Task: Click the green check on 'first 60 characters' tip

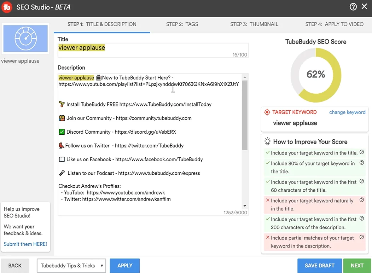Action: tap(268, 182)
